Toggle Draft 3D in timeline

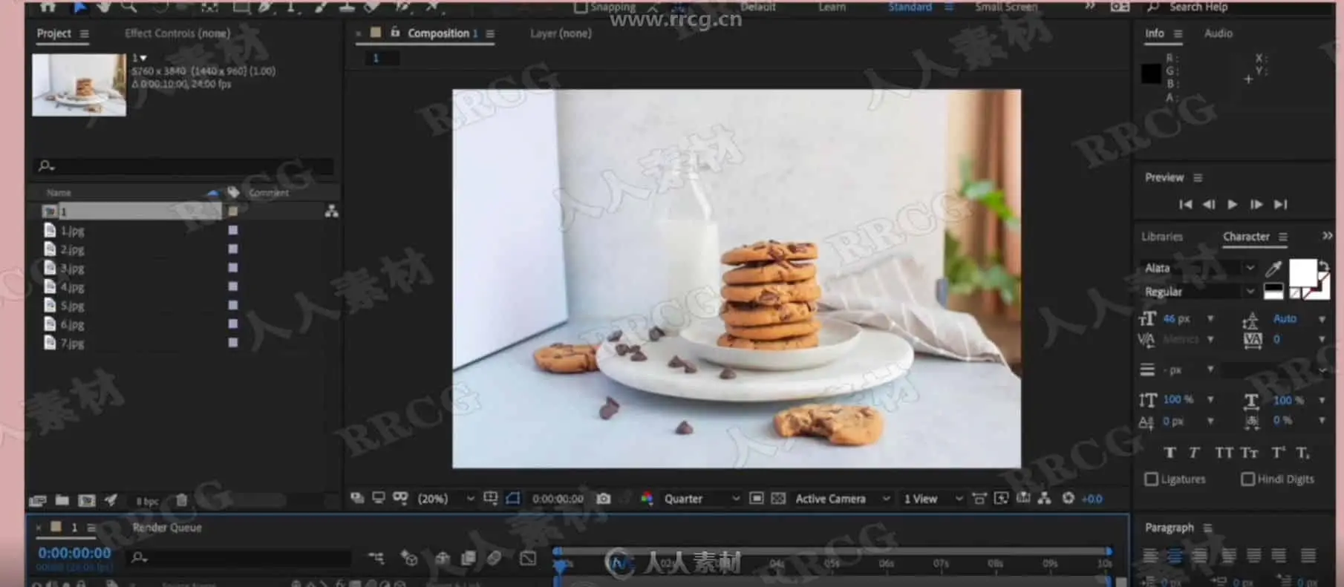[x=409, y=557]
